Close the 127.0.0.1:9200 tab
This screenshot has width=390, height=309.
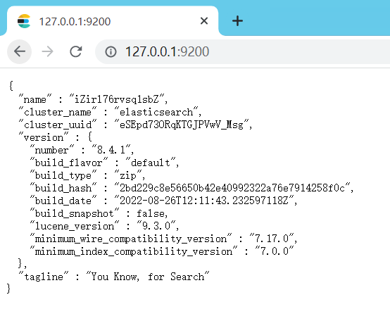pyautogui.click(x=204, y=21)
